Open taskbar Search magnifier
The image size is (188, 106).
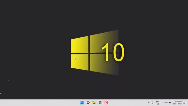tap(88, 103)
